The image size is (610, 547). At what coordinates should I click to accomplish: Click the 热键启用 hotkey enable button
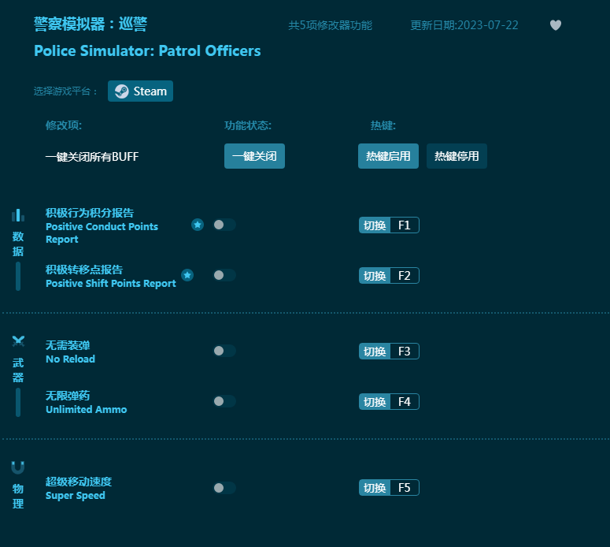tap(388, 156)
